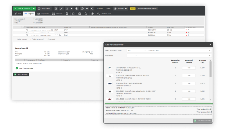The height and width of the screenshot is (129, 225).
Task: Click the target locate-in-tree icon
Action: pos(77,9)
